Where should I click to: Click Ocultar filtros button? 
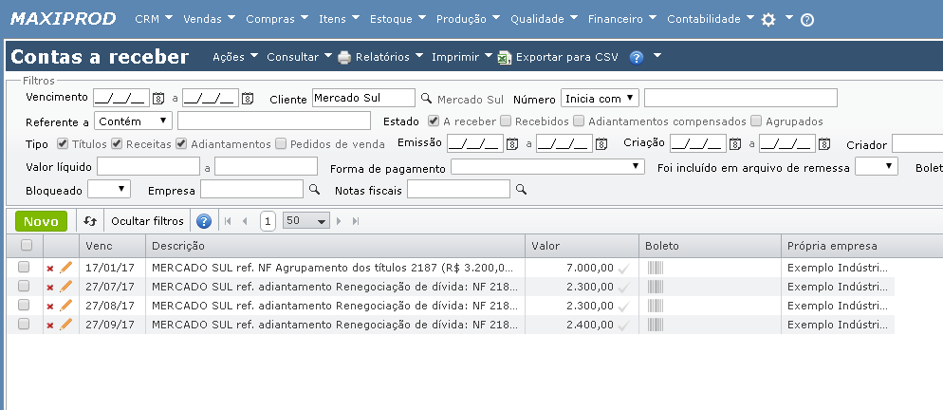tap(147, 221)
